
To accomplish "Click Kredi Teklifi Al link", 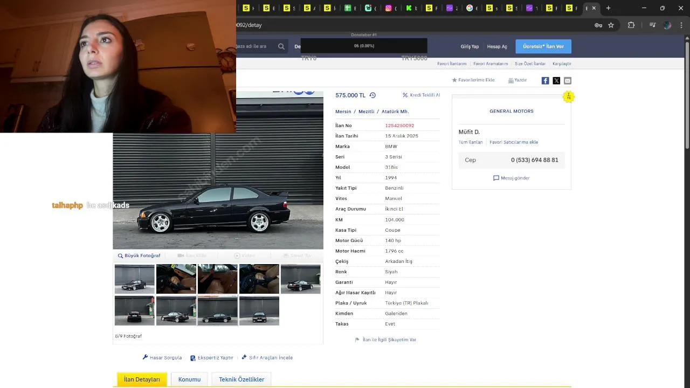I will [x=421, y=95].
